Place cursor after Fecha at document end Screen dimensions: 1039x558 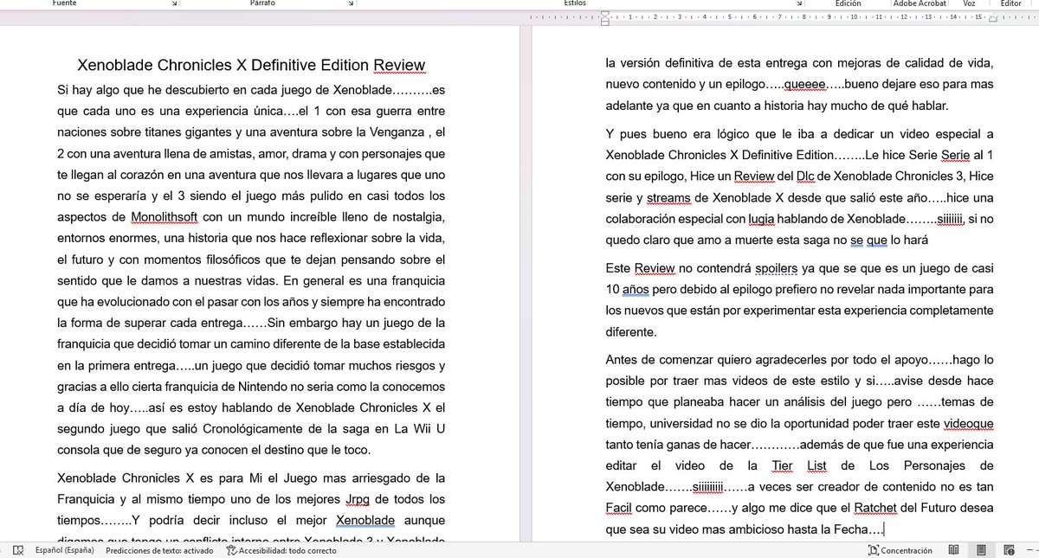coord(883,529)
